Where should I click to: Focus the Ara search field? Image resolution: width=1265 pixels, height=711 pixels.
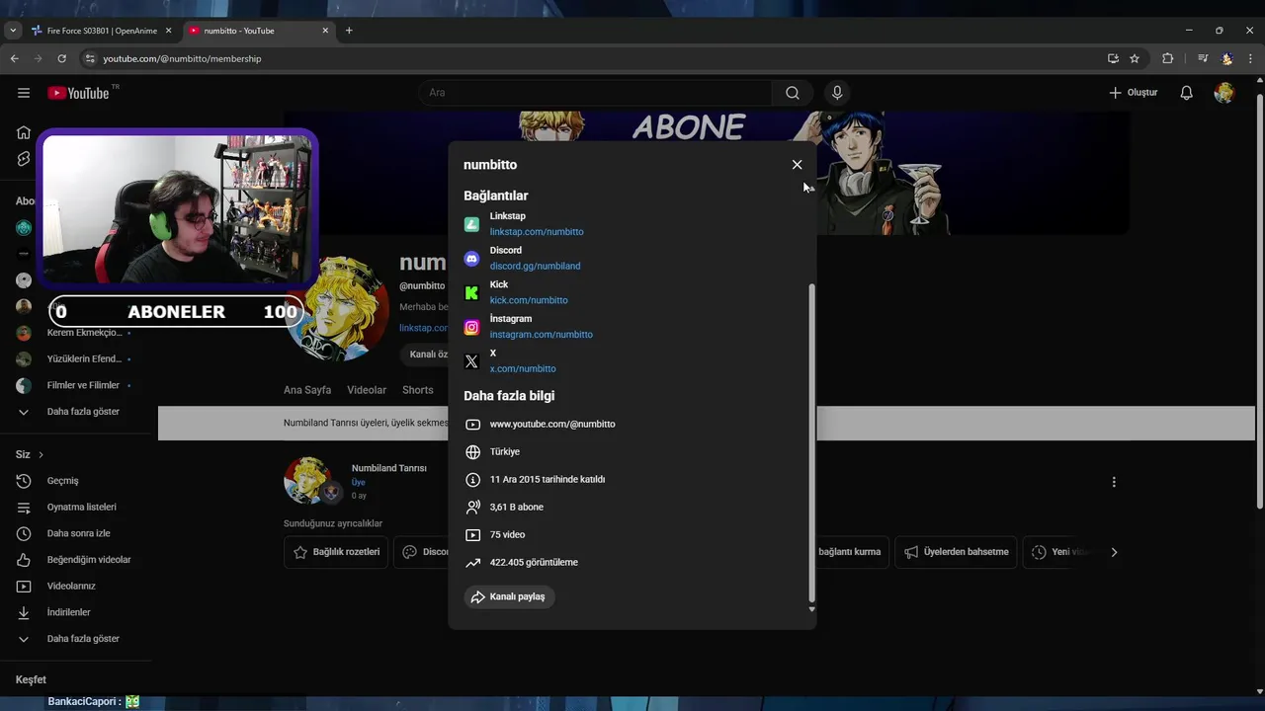596,93
